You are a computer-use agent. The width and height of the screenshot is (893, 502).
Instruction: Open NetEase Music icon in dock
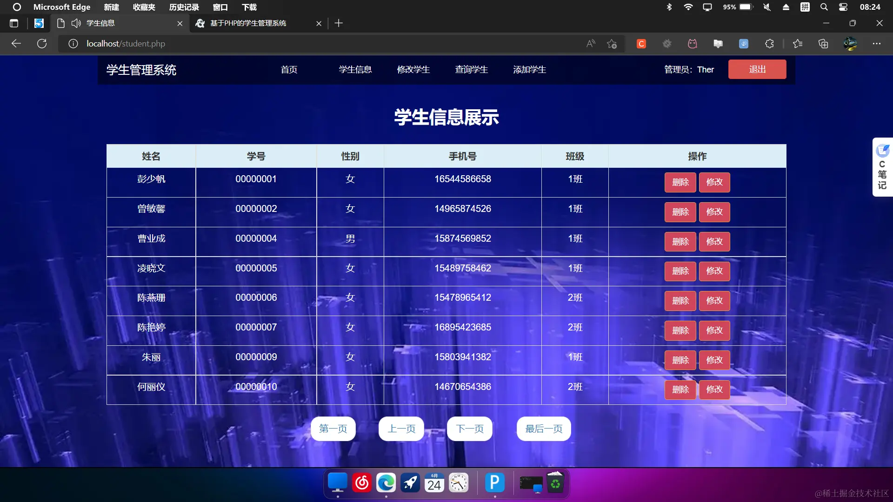point(362,483)
